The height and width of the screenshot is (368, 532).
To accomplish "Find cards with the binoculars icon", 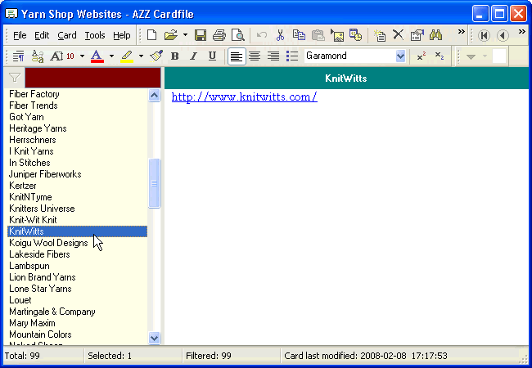I will click(x=435, y=34).
